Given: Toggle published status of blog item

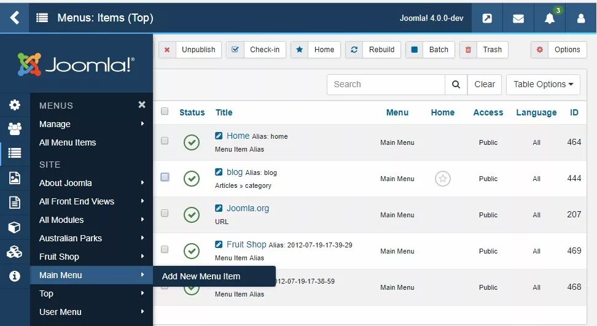Looking at the screenshot, I should click(192, 179).
